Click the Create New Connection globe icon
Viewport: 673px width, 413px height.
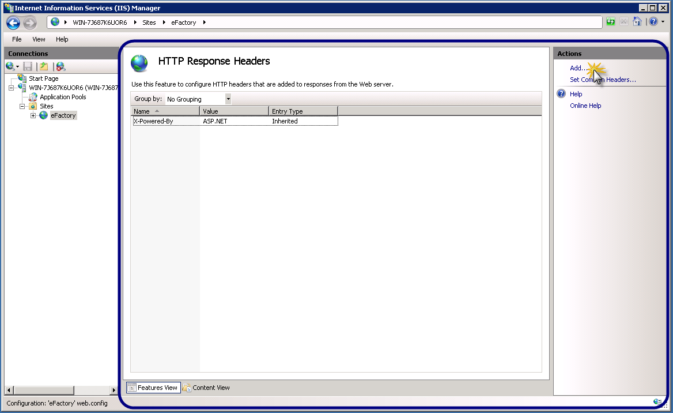tap(10, 66)
